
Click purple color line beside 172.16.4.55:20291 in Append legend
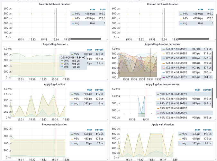click(163, 78)
